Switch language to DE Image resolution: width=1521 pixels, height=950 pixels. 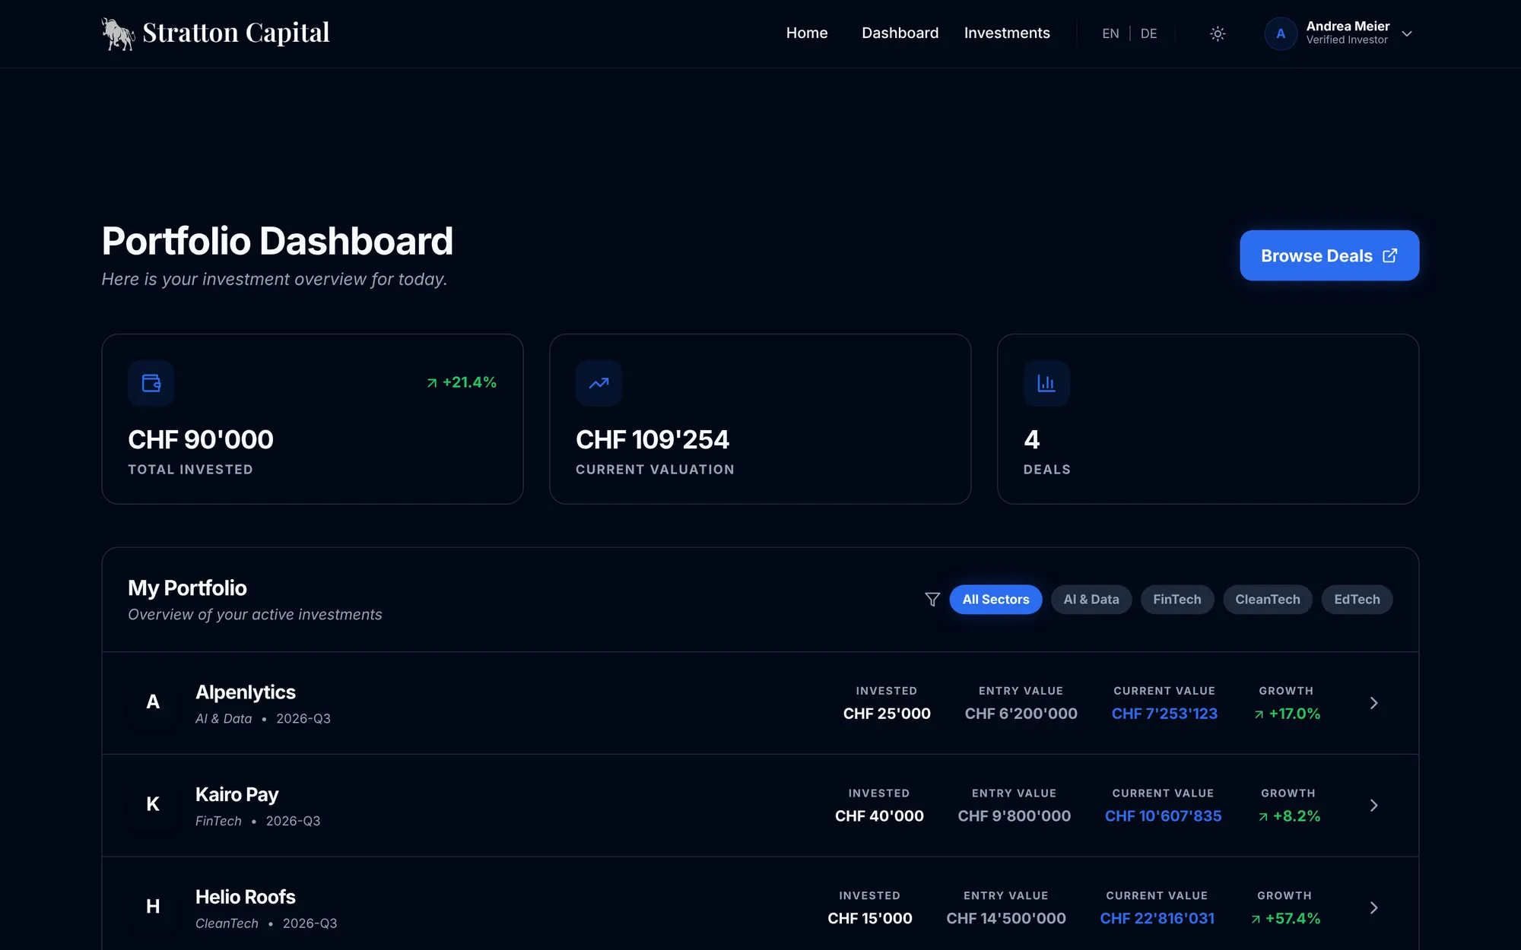(1148, 33)
